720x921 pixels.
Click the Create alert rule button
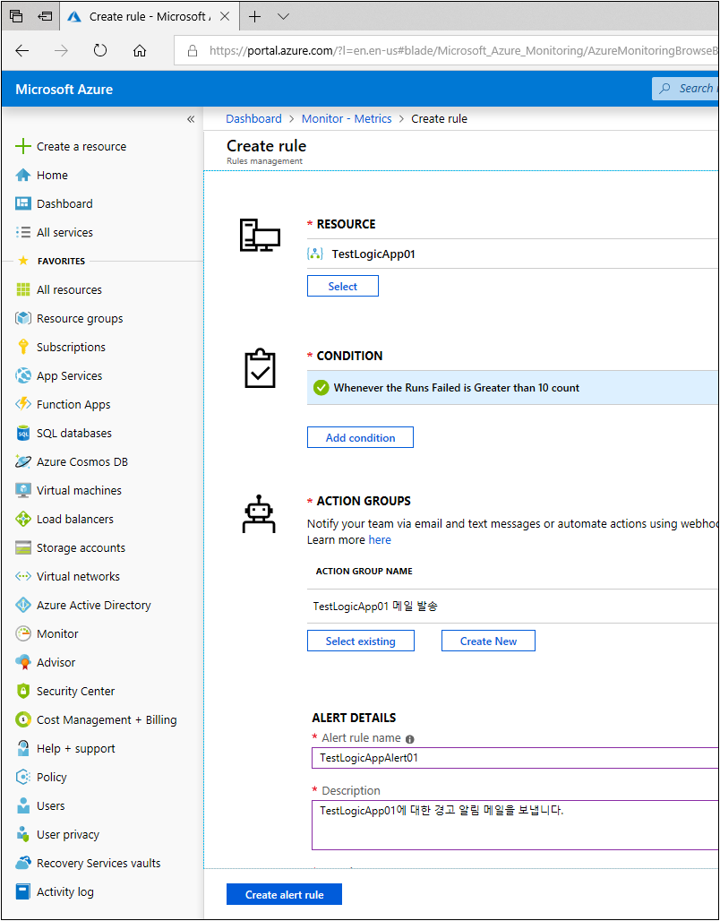[x=284, y=895]
